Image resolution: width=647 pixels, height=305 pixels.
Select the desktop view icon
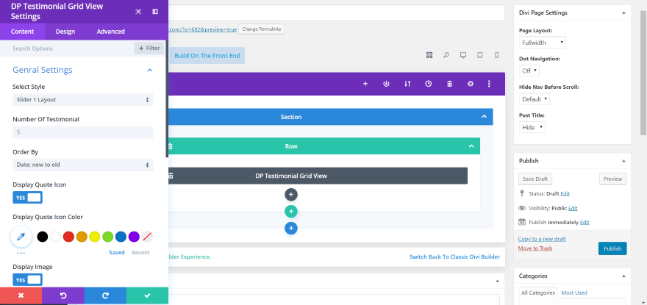click(x=463, y=55)
